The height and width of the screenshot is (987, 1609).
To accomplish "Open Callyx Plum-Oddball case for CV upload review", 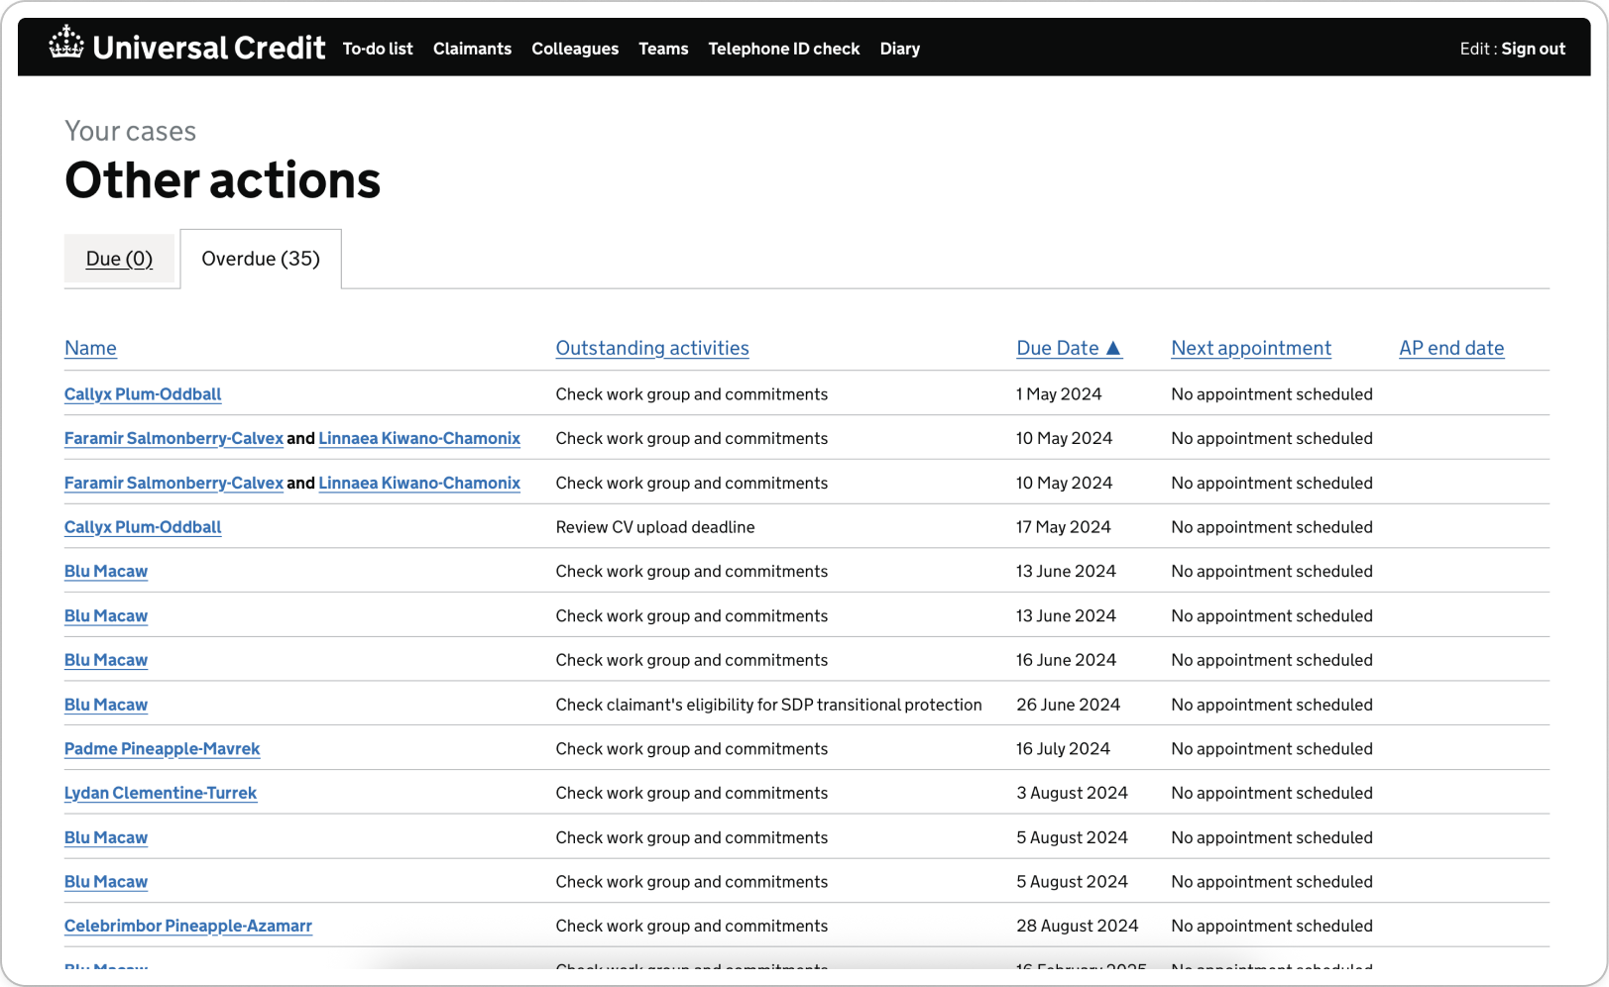I will (143, 527).
